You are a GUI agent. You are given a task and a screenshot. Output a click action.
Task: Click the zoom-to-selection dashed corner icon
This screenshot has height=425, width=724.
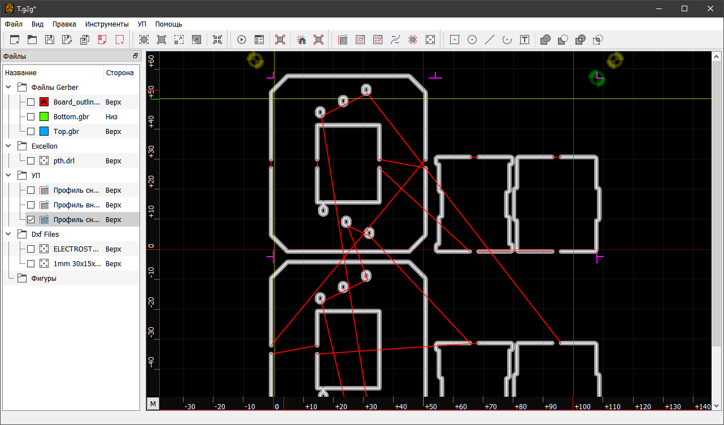(179, 40)
